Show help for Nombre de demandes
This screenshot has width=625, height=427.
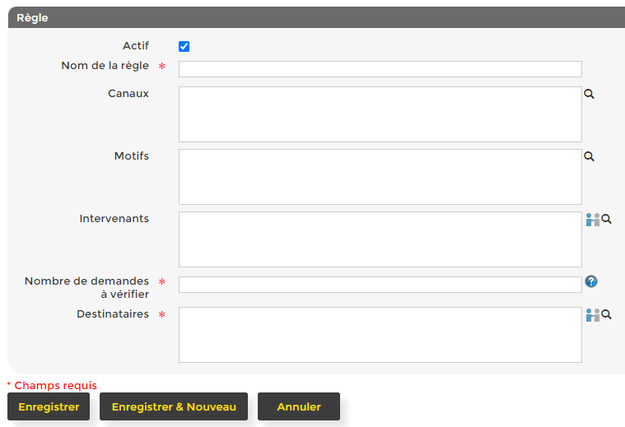tap(591, 281)
